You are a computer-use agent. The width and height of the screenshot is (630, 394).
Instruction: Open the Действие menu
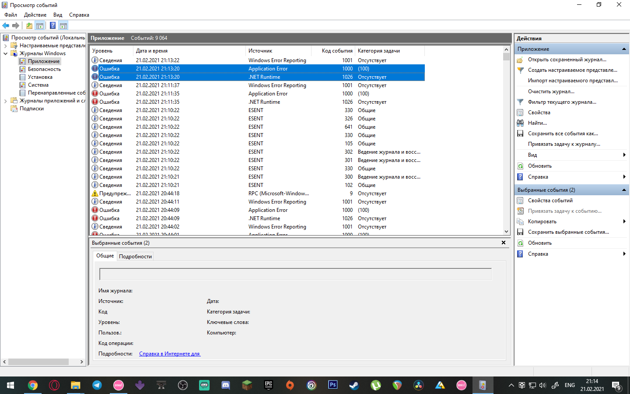[35, 14]
